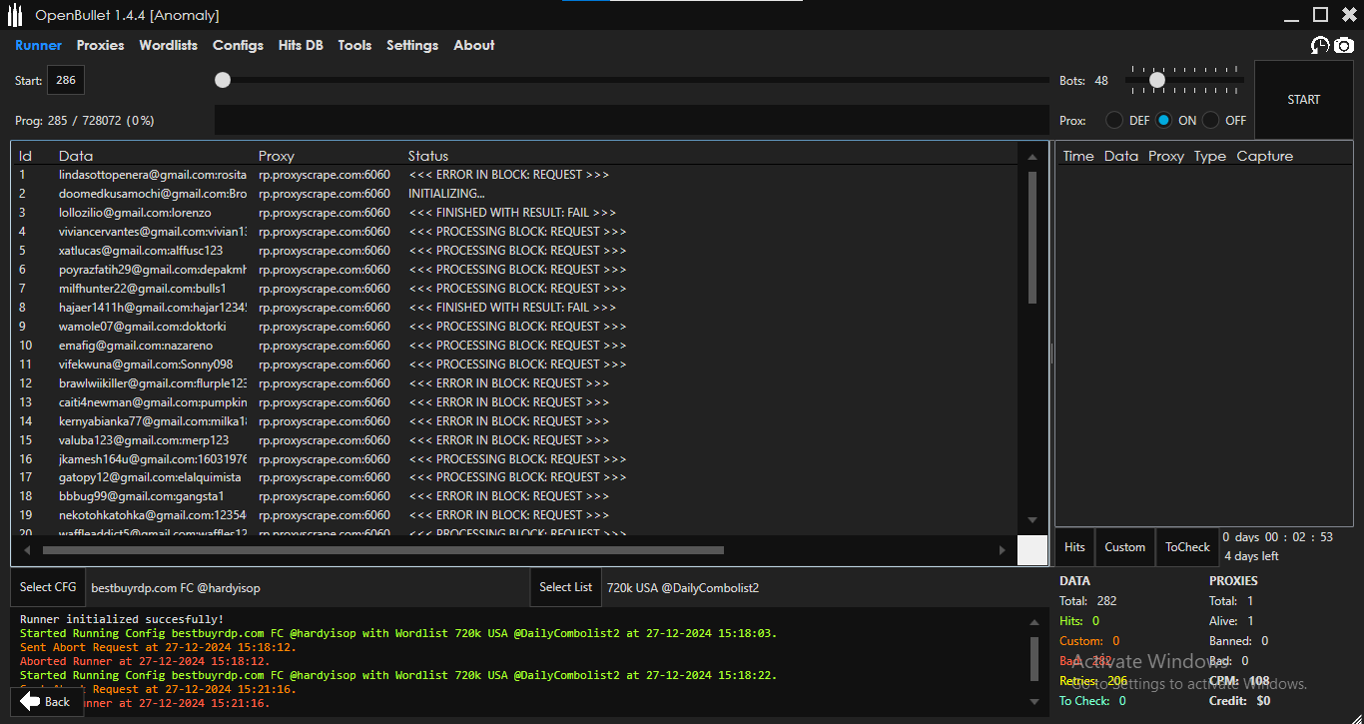Open the Runner tab
1364x724 pixels.
(x=38, y=45)
